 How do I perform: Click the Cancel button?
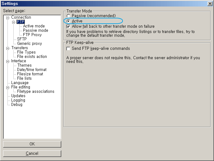click(32, 154)
